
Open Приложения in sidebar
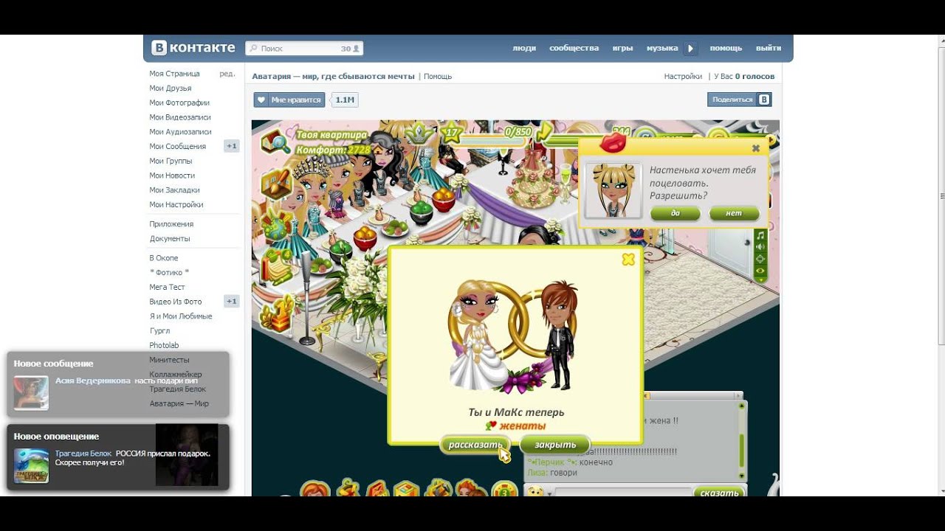tap(171, 223)
